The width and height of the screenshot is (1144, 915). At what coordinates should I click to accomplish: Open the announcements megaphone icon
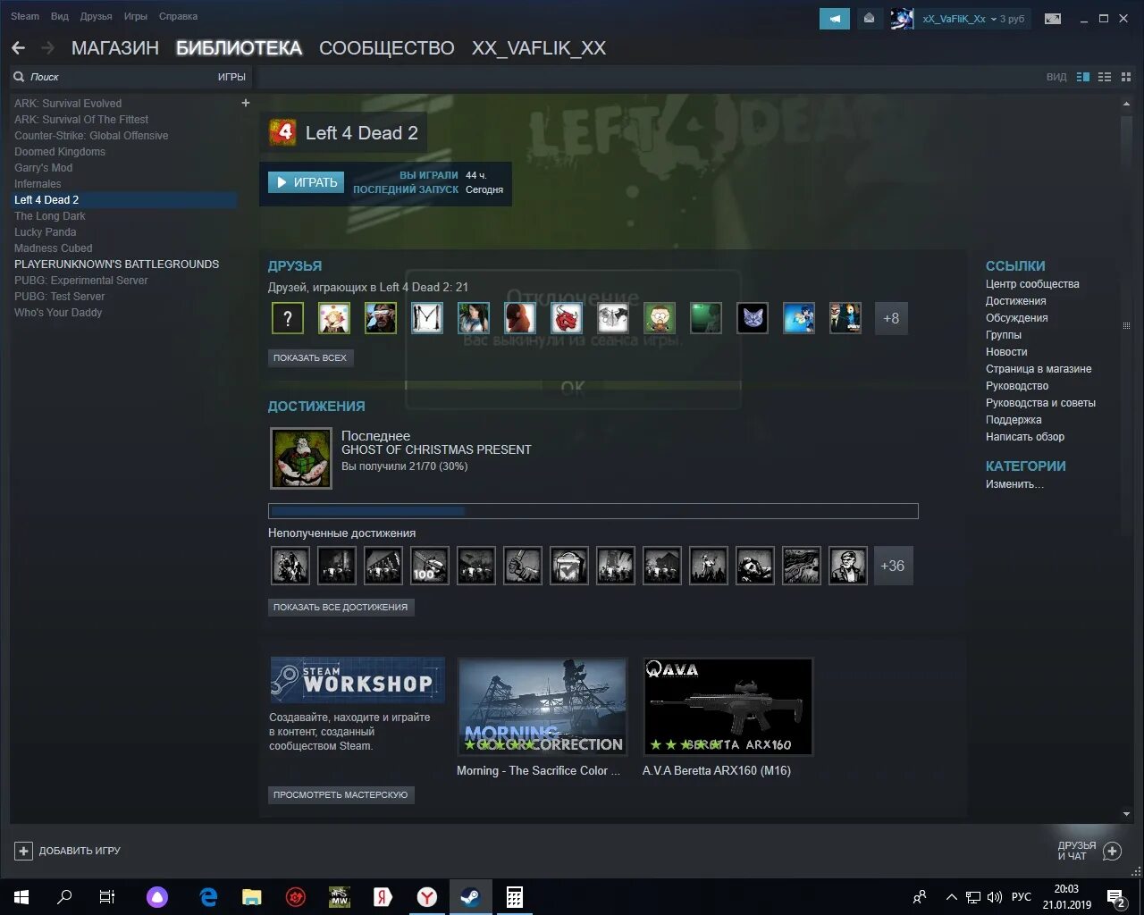coord(835,19)
